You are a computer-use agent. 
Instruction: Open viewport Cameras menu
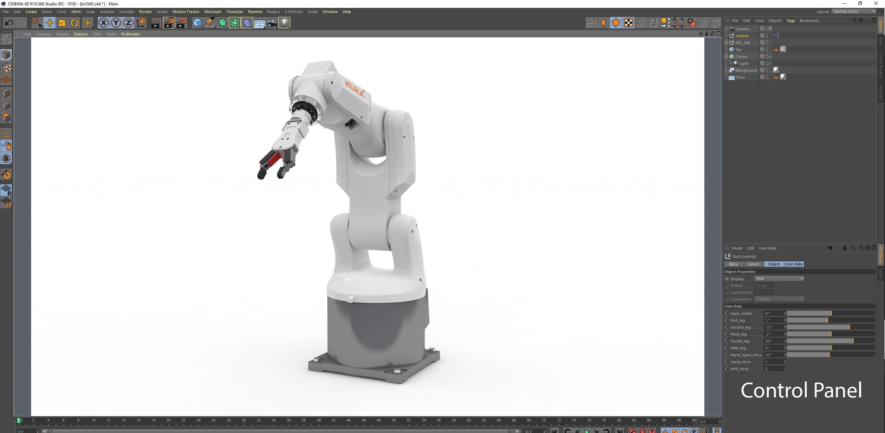(x=43, y=34)
